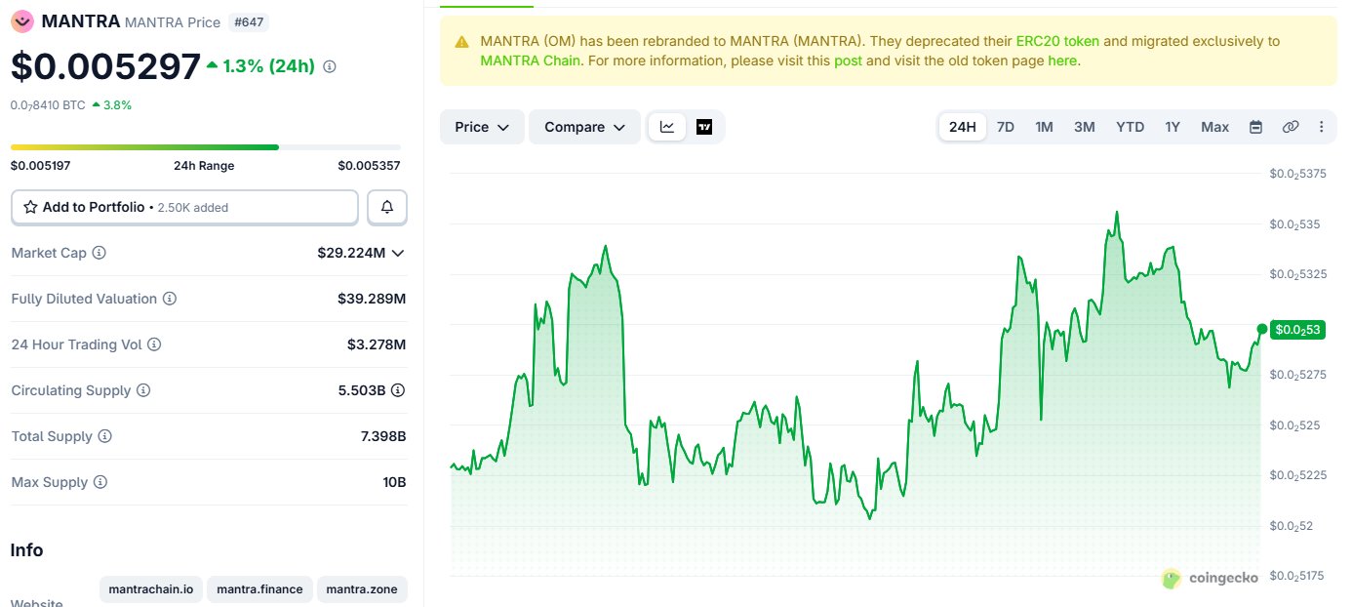The height and width of the screenshot is (607, 1352).
Task: Open the Total Supply info icon
Action: point(104,436)
